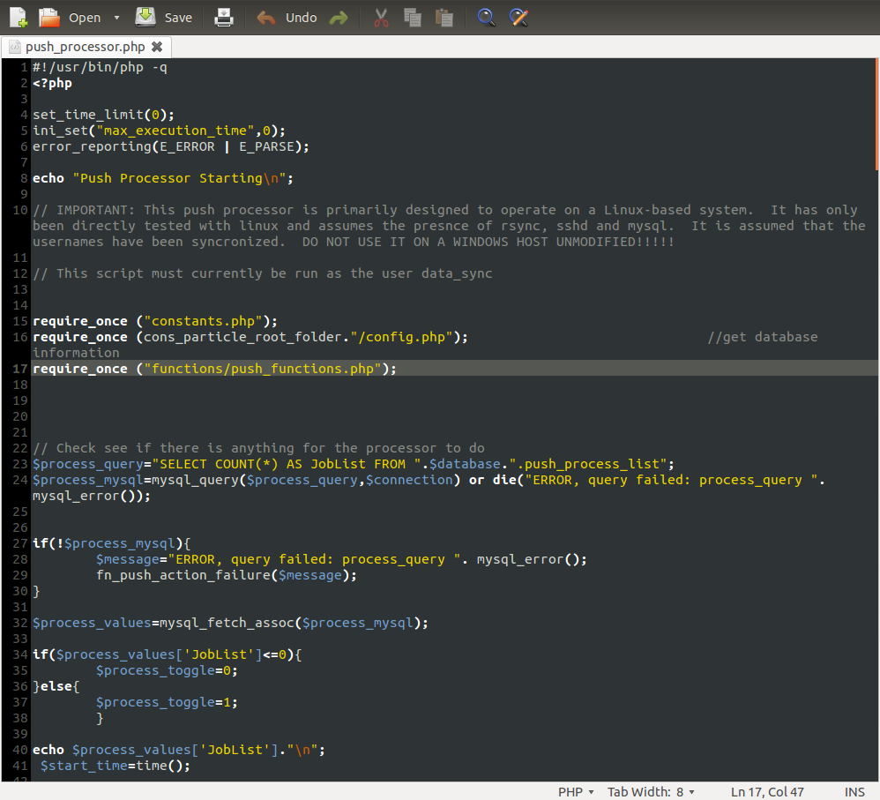Viewport: 880px width, 800px height.
Task: Open Find and Replace from the toolbar
Action: click(x=519, y=17)
